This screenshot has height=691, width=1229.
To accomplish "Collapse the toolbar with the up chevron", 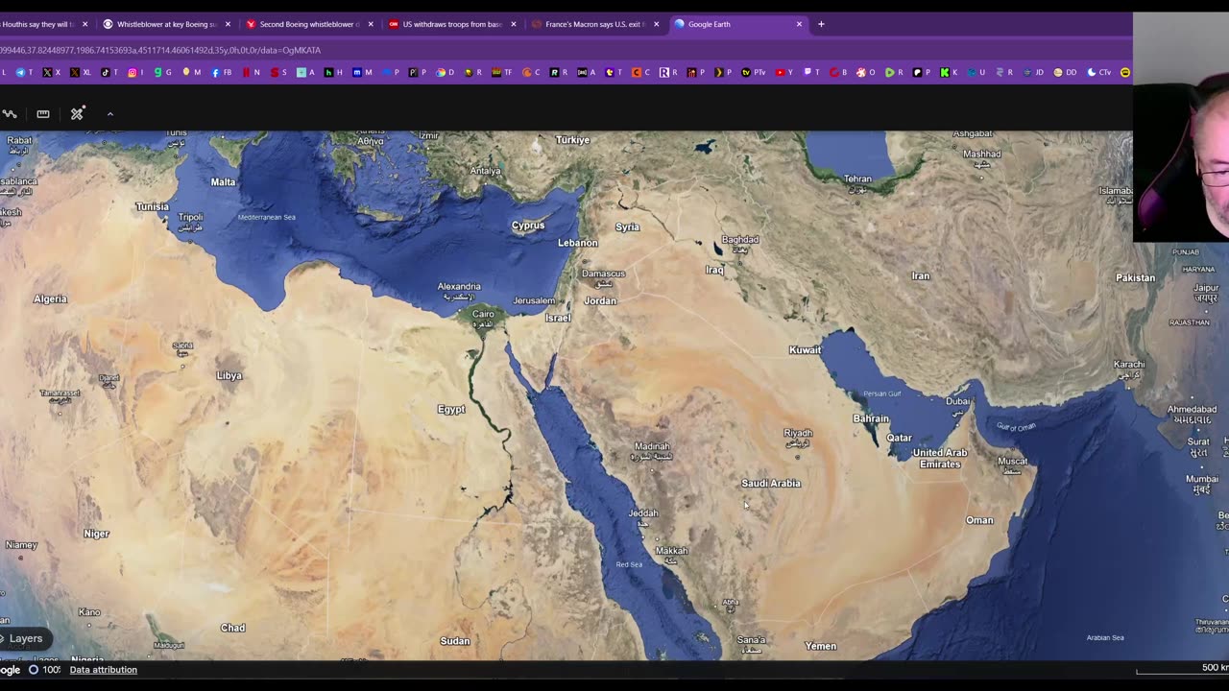I will pyautogui.click(x=110, y=114).
